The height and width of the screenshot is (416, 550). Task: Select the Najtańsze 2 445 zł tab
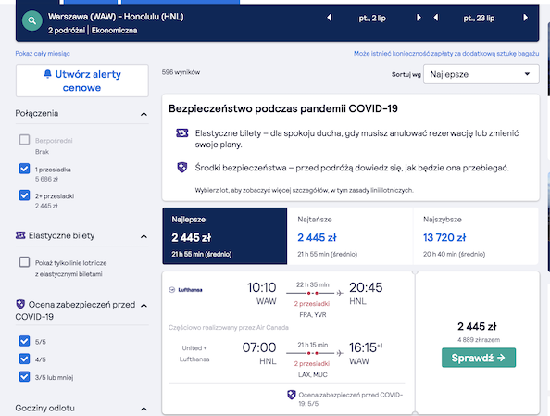350,236
